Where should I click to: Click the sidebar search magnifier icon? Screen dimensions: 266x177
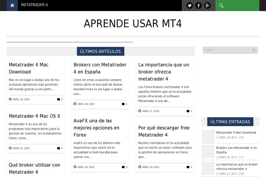(x=254, y=50)
